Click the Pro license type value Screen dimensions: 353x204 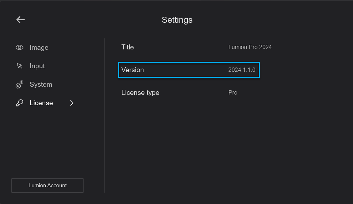pyautogui.click(x=233, y=93)
